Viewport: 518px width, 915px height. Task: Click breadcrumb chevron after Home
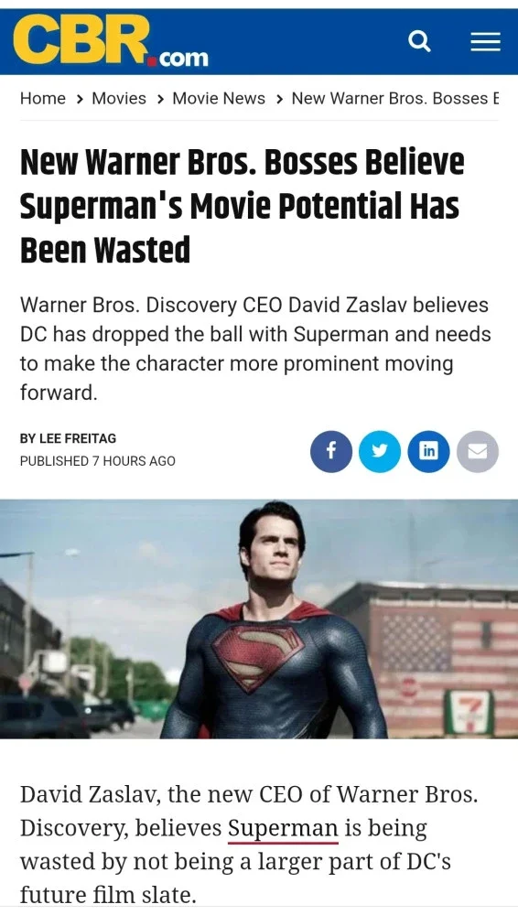pos(80,99)
